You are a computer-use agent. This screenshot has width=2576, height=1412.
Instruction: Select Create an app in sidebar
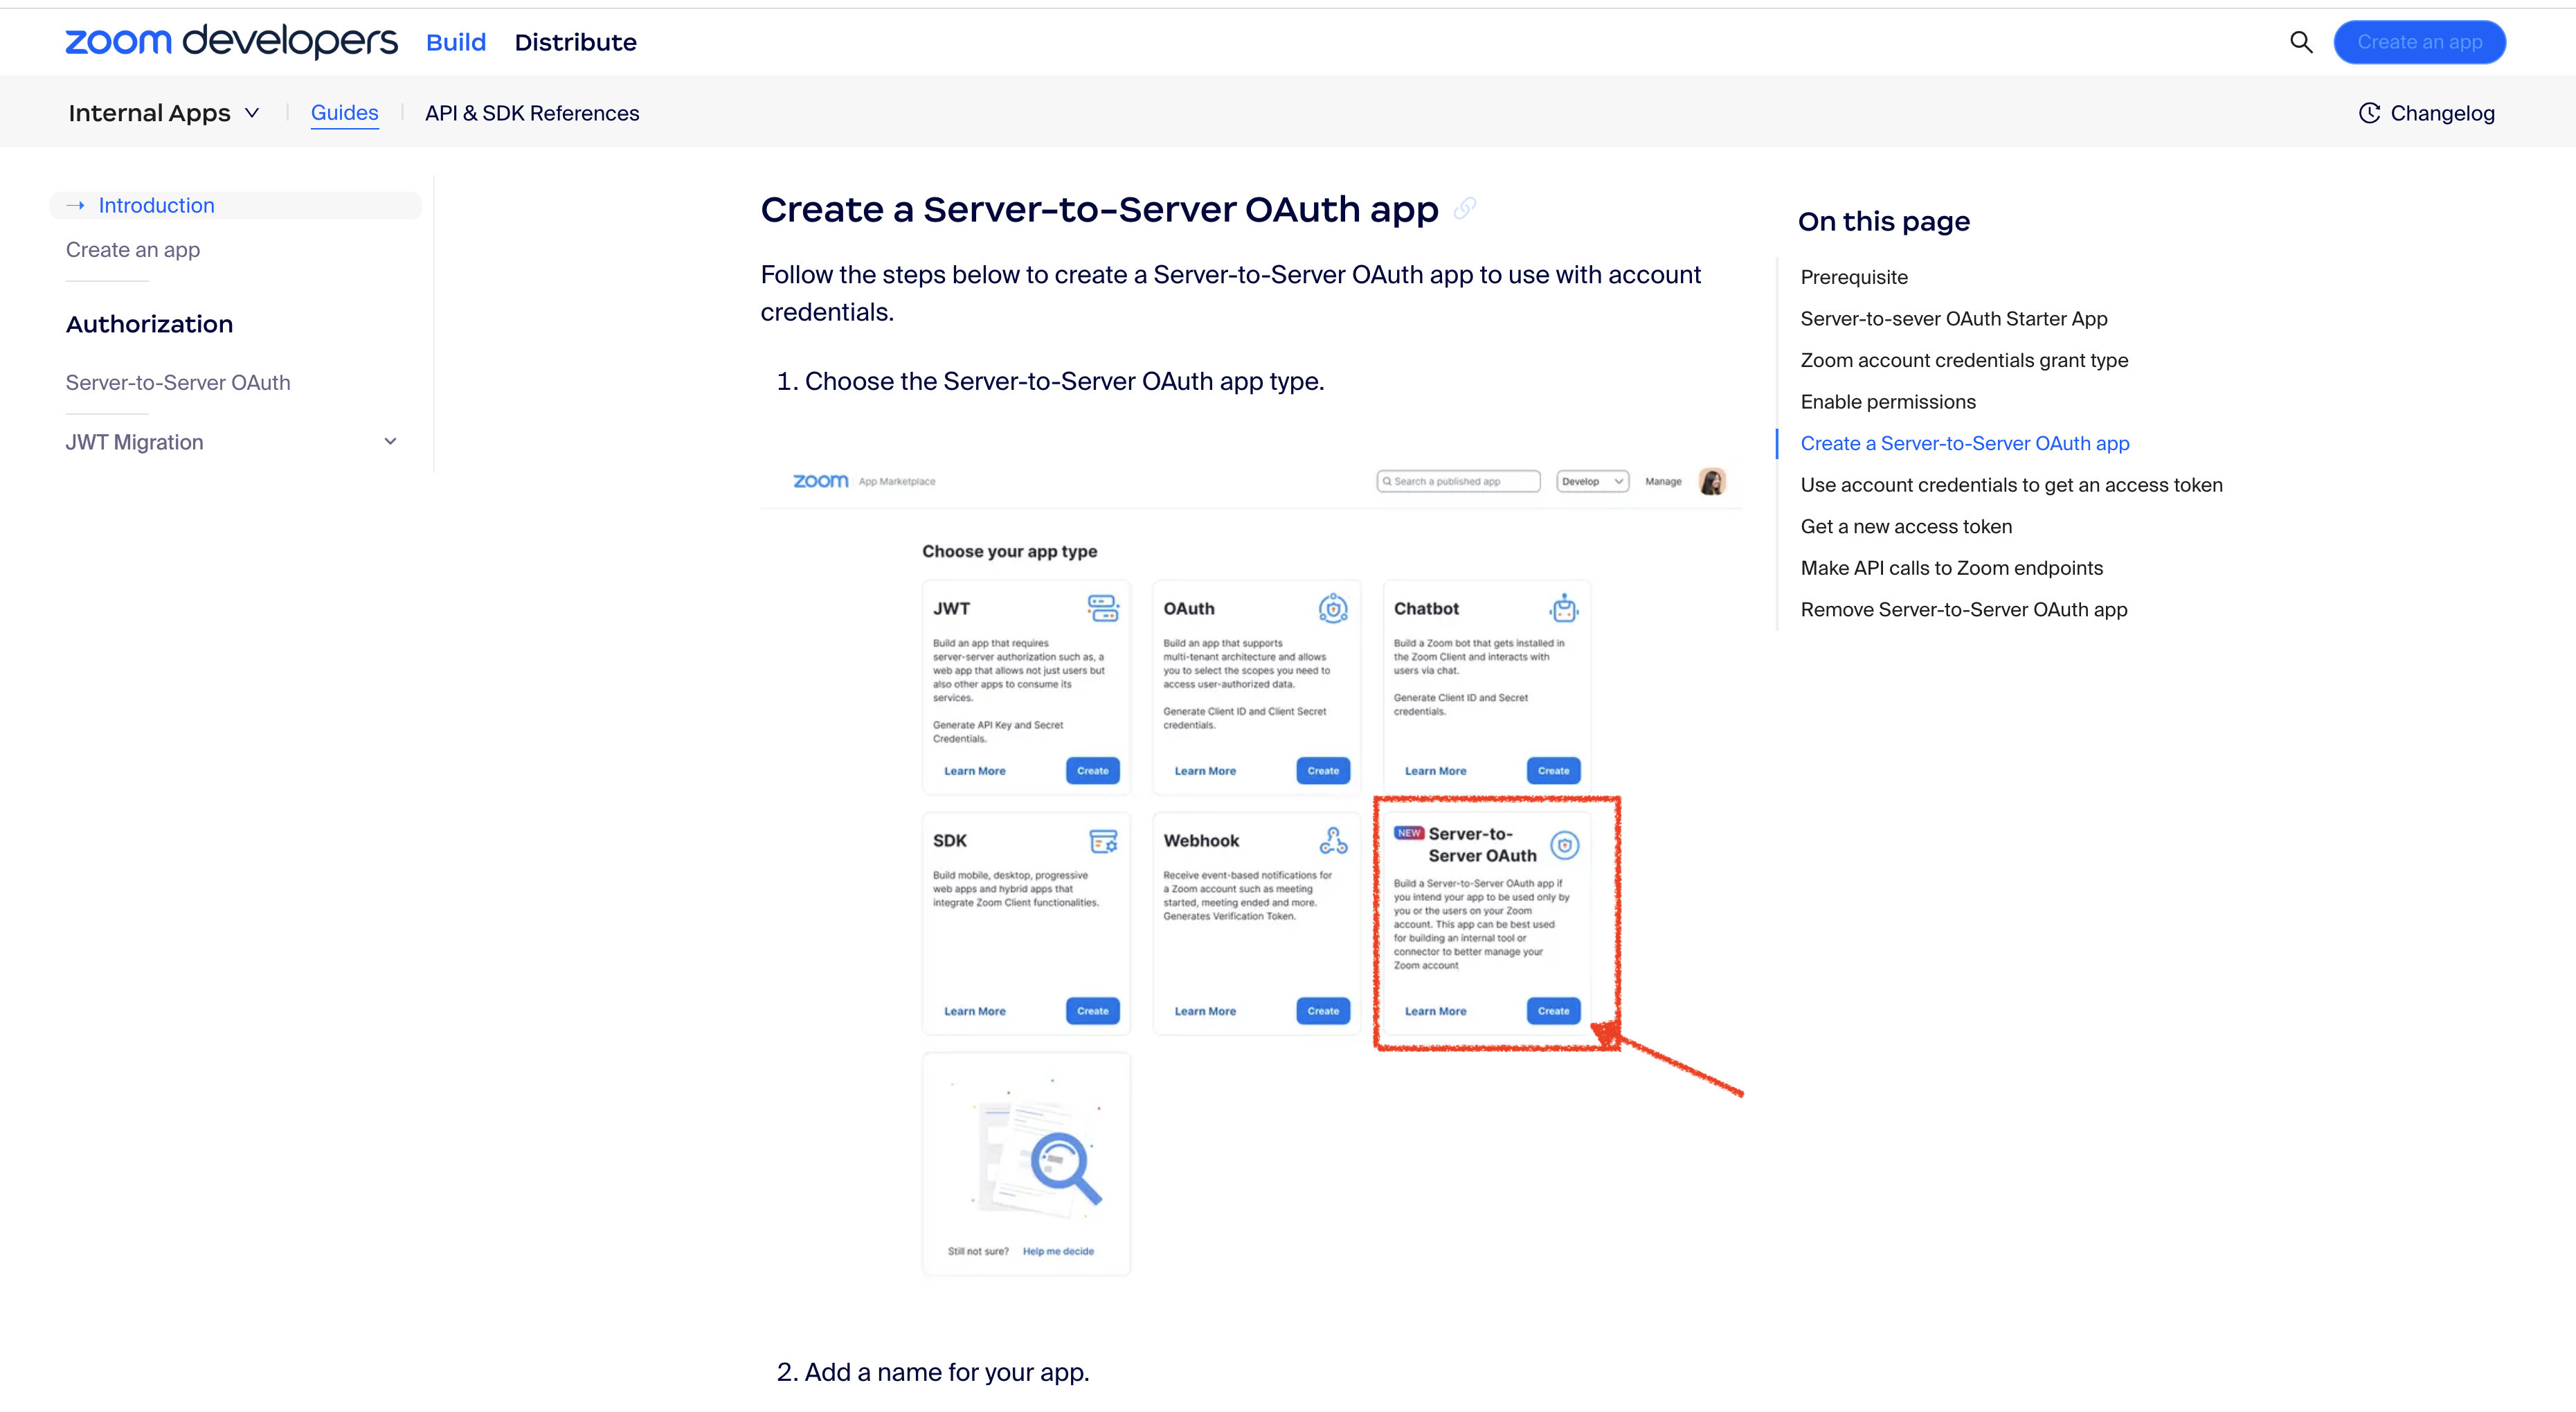[x=133, y=249]
